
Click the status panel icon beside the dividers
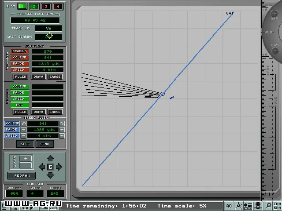(248, 206)
